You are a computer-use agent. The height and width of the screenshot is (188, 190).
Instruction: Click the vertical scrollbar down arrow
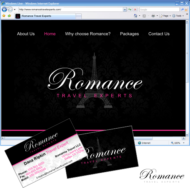187,135
